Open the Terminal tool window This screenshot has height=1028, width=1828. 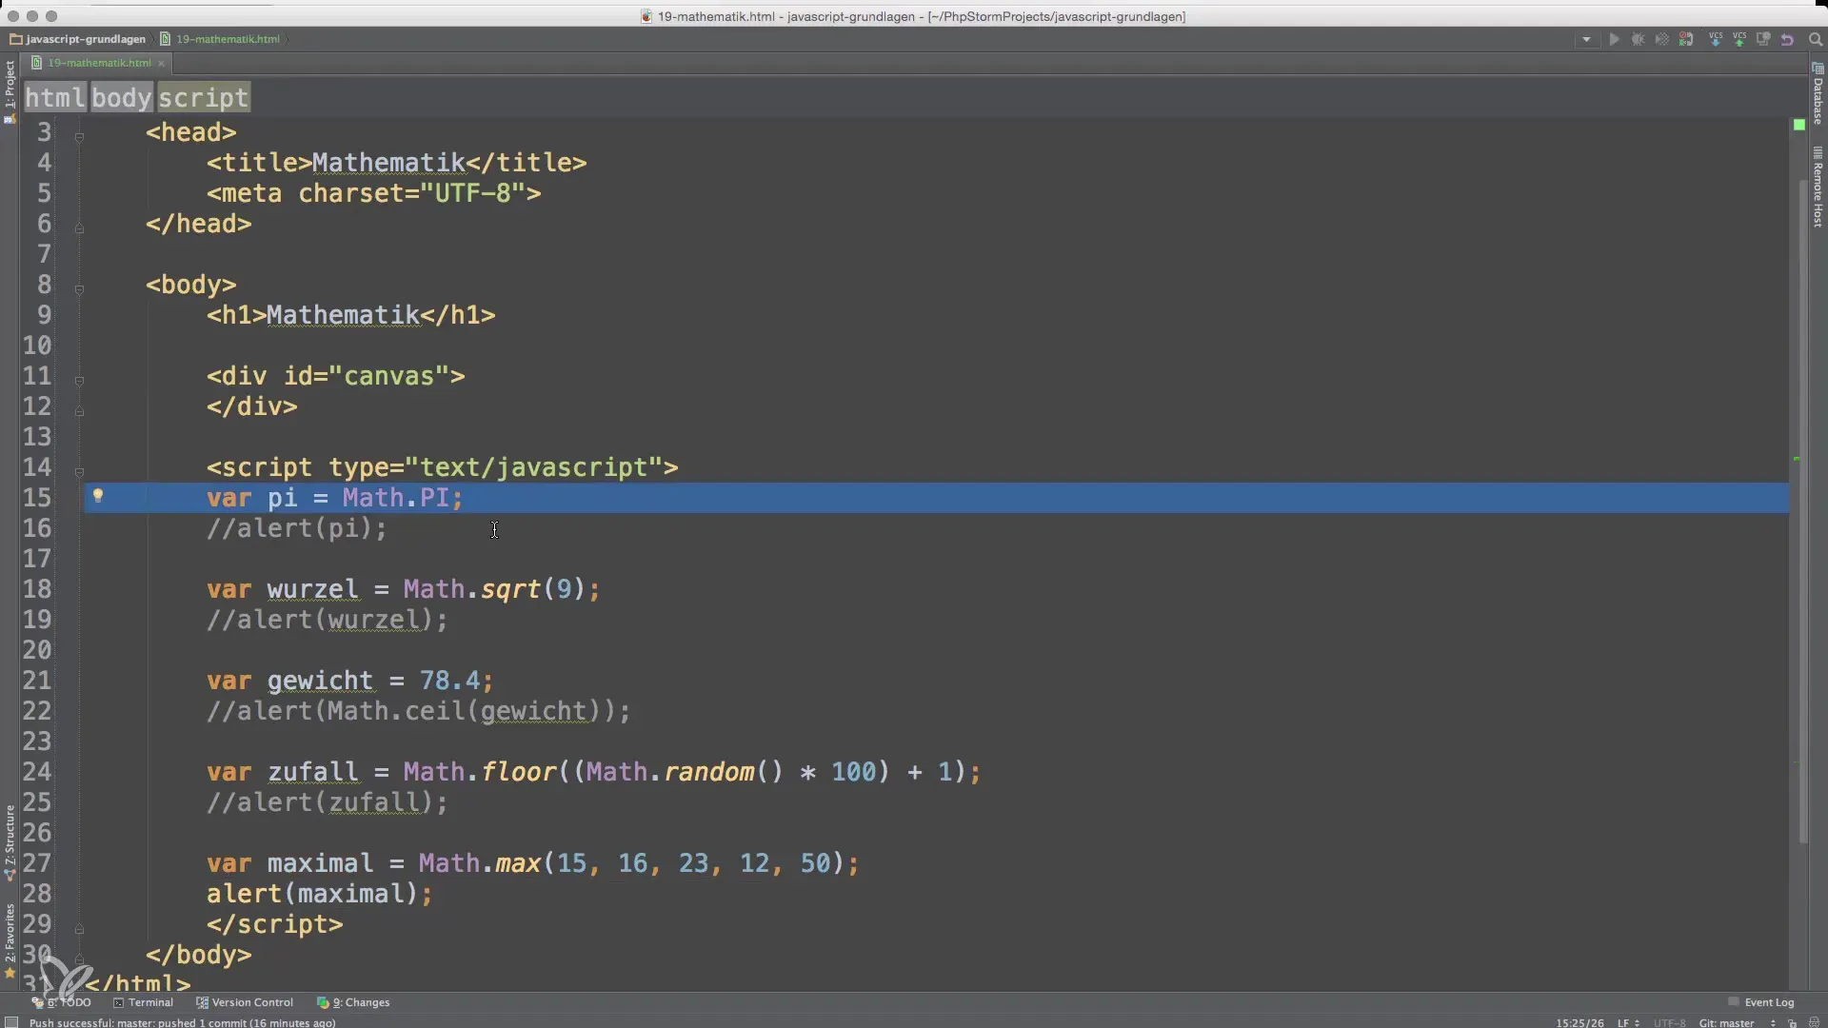pos(143,1002)
